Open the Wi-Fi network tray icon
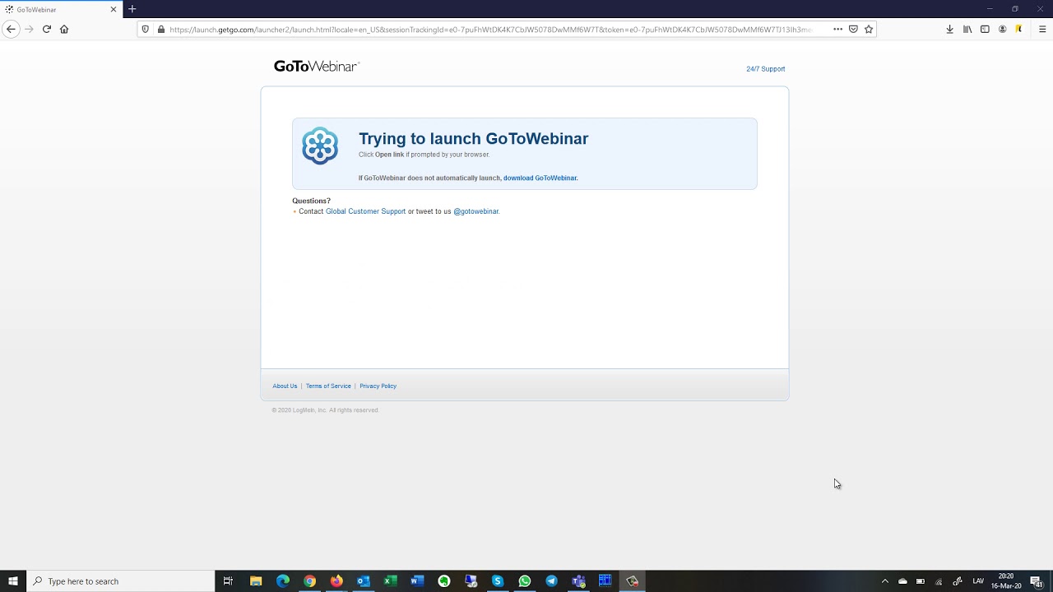Screen dimensions: 1053x592 click(939, 581)
